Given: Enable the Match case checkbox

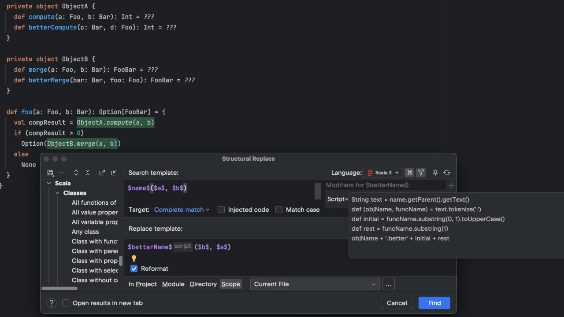Looking at the screenshot, I should pos(279,210).
